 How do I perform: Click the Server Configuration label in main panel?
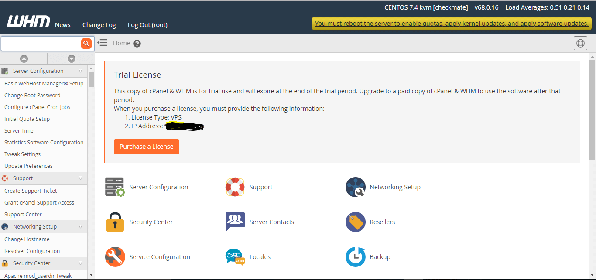point(159,187)
